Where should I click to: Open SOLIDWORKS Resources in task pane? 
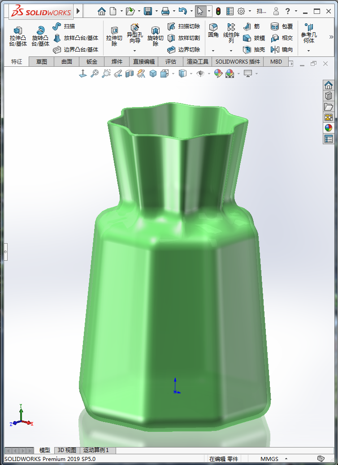pyautogui.click(x=328, y=85)
